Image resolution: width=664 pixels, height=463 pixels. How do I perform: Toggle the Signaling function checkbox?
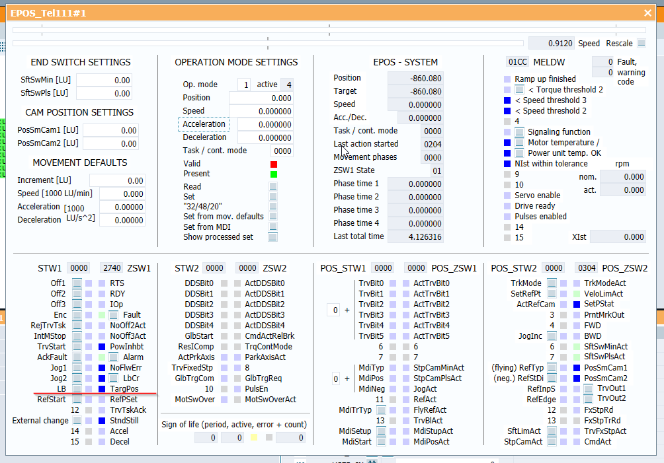[x=519, y=132]
